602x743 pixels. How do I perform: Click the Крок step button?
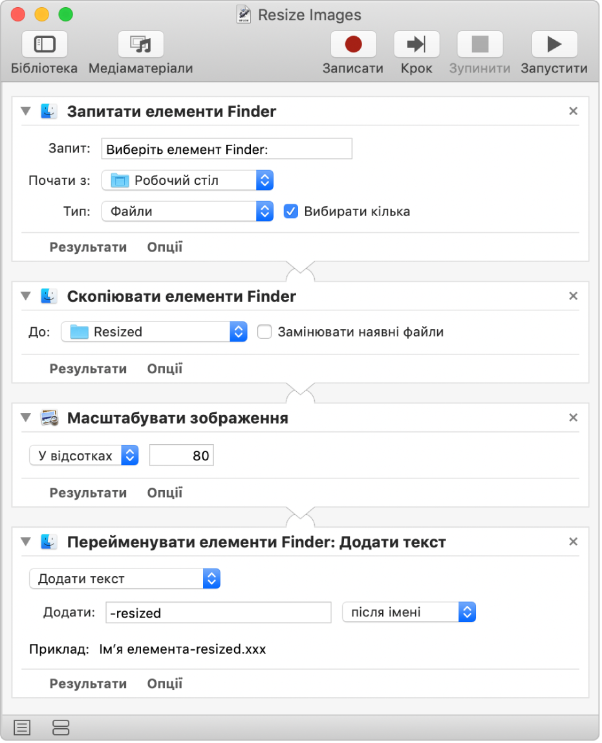click(x=416, y=45)
